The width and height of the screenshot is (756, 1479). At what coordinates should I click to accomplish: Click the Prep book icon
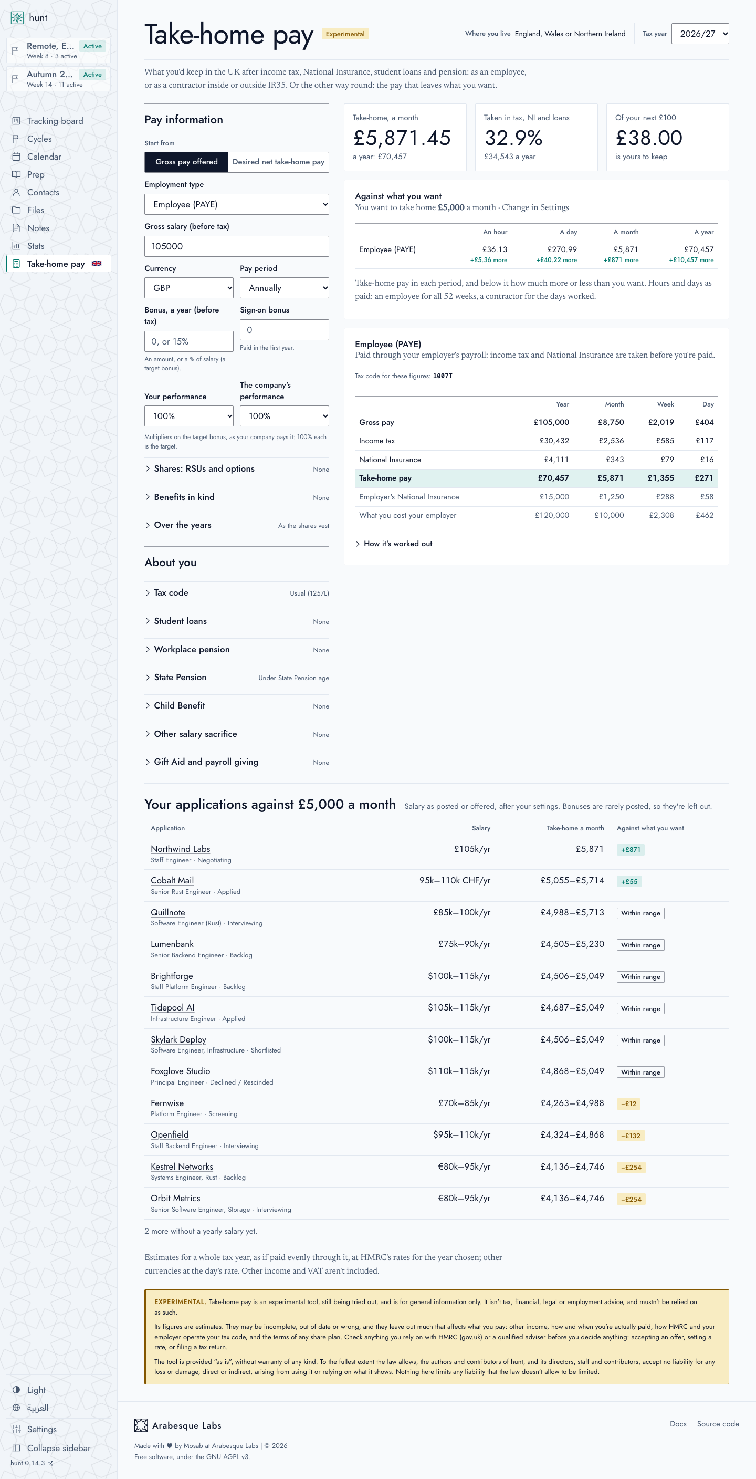(x=16, y=174)
